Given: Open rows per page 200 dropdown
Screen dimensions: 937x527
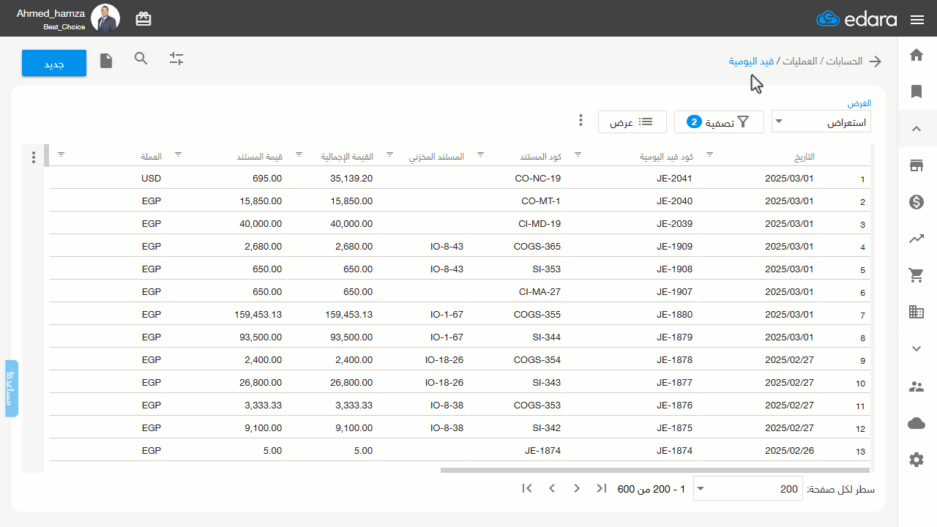Looking at the screenshot, I should point(747,489).
